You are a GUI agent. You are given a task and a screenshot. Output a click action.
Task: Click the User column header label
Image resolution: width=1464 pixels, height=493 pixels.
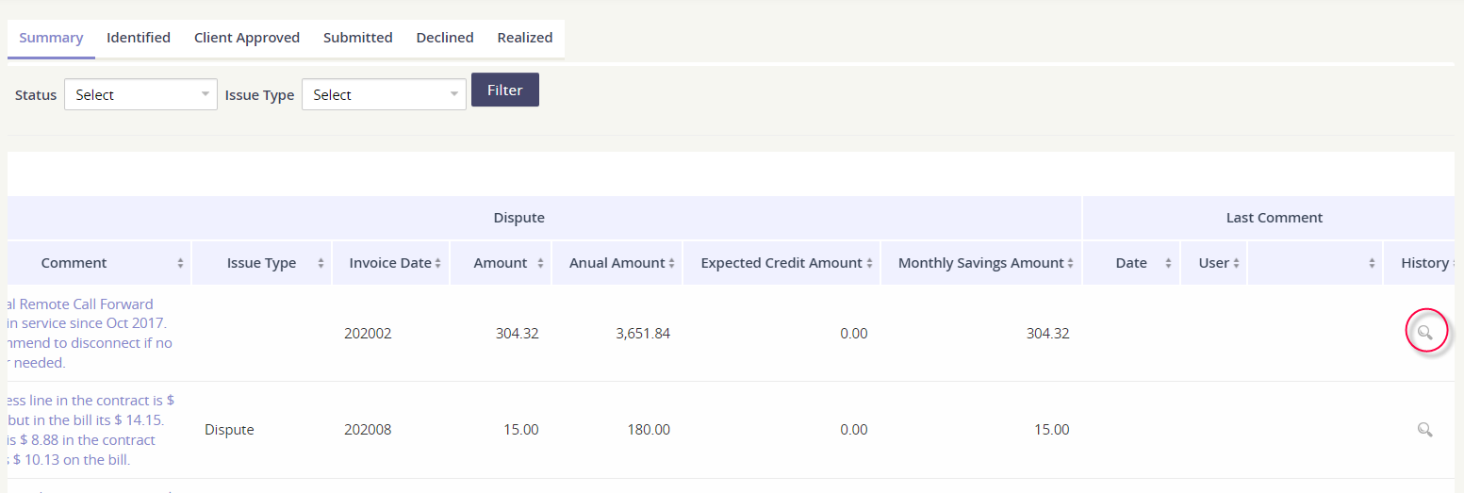click(x=1214, y=263)
